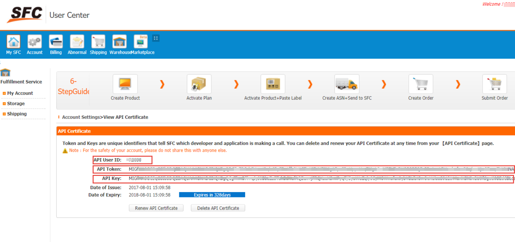Click the Create ASN+Send to SFC truck icon
This screenshot has height=242, width=515.
(347, 84)
